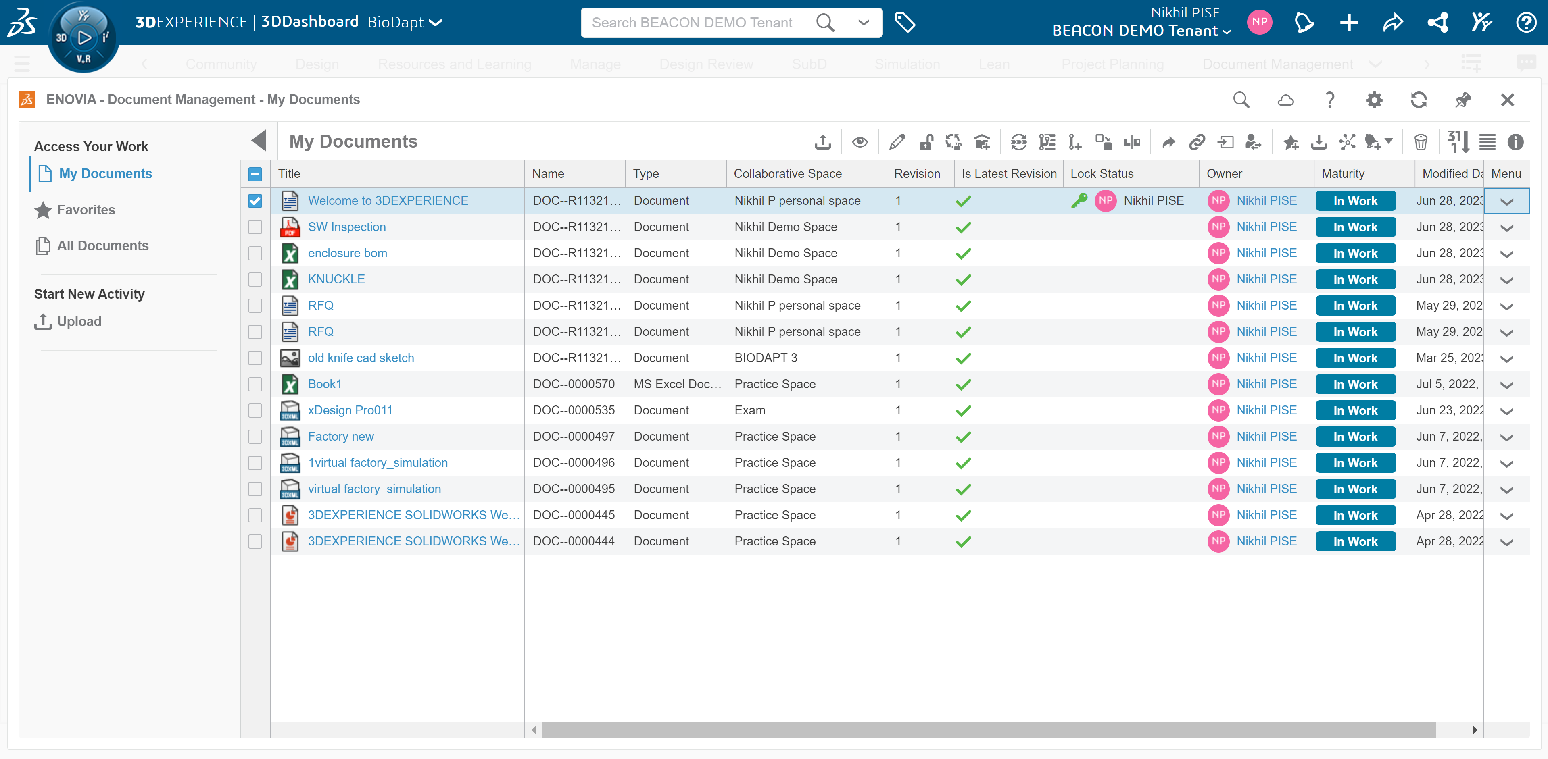The width and height of the screenshot is (1548, 759).
Task: Select All Documents in the sidebar
Action: click(x=92, y=245)
